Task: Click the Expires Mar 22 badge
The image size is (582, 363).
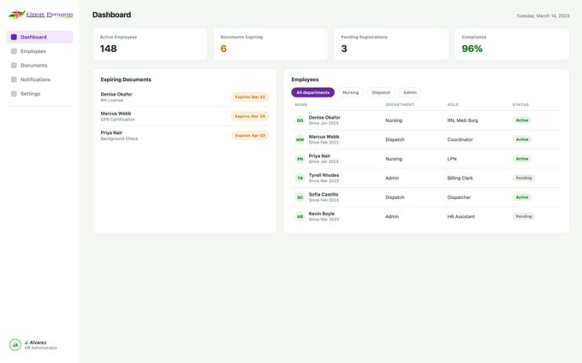Action: pos(250,97)
